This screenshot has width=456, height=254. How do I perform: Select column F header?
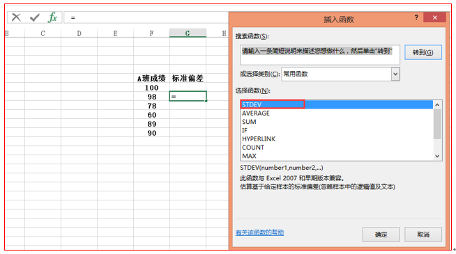pos(151,33)
